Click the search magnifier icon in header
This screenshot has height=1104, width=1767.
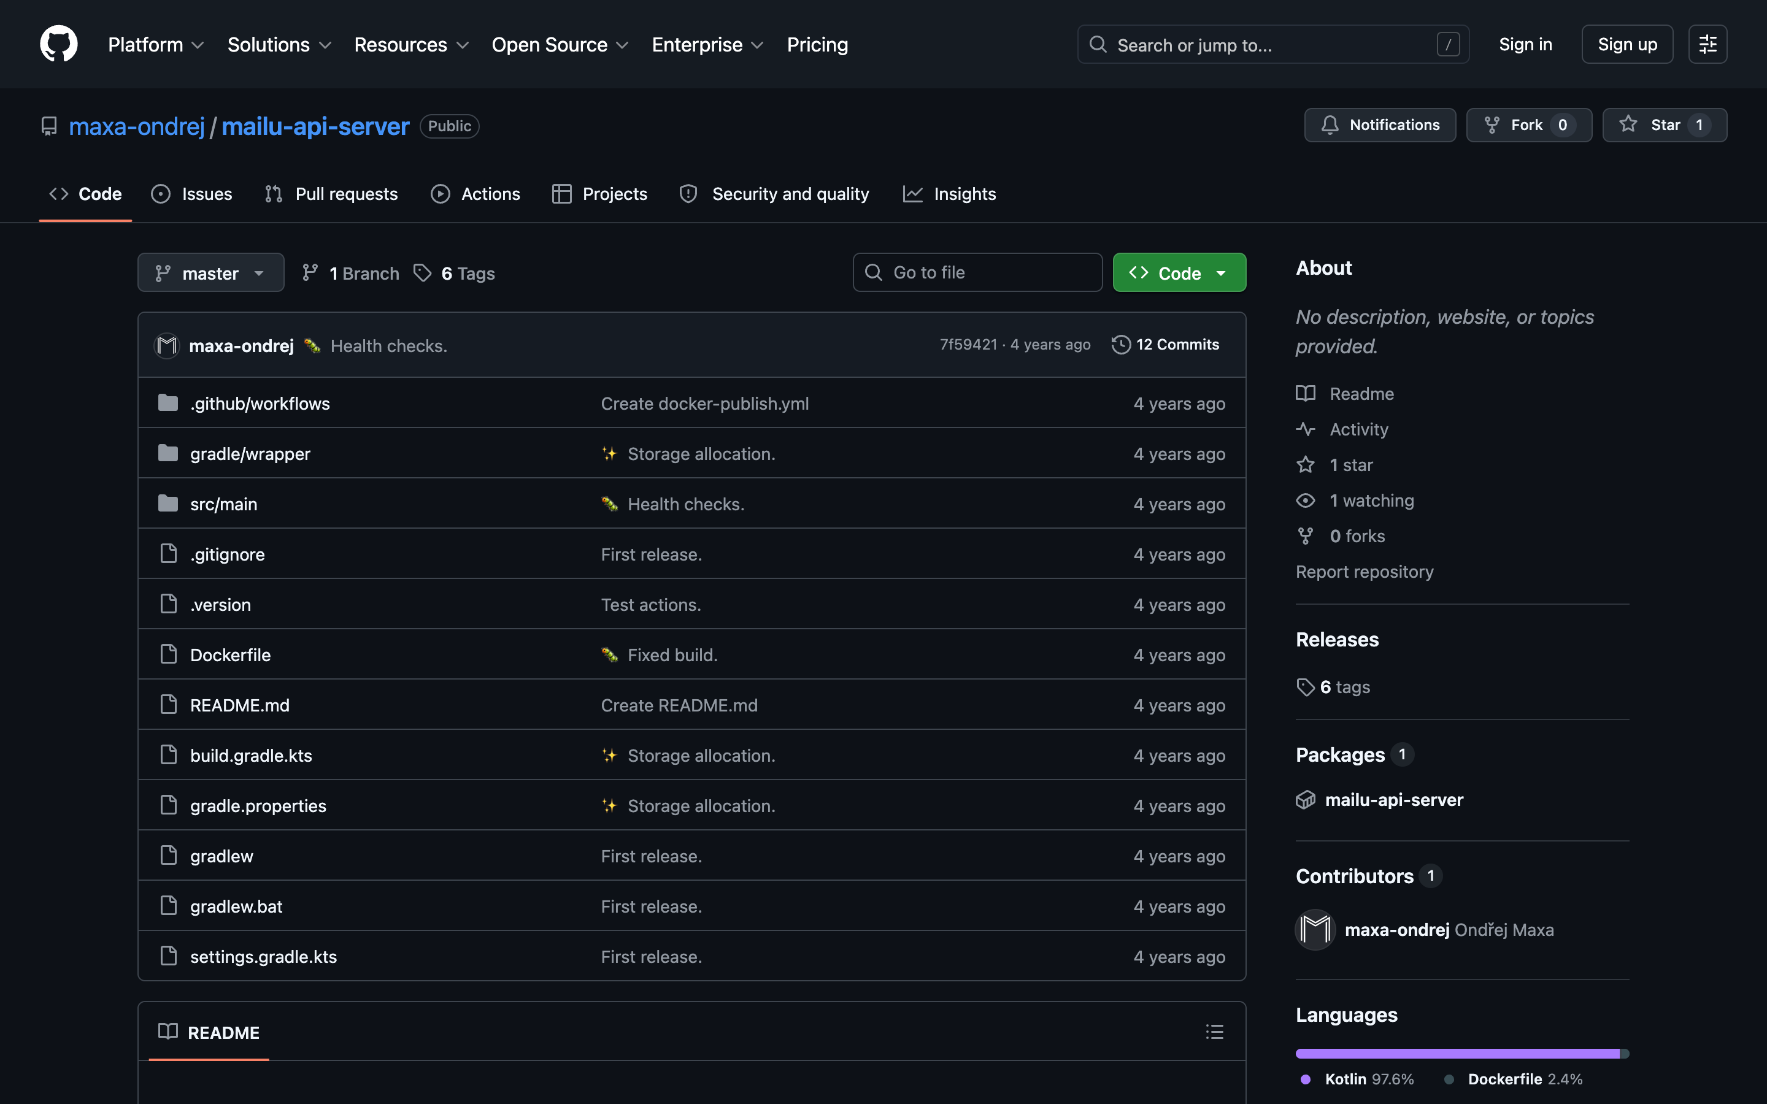coord(1098,45)
